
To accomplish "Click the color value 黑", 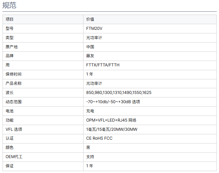I will 88,148.
